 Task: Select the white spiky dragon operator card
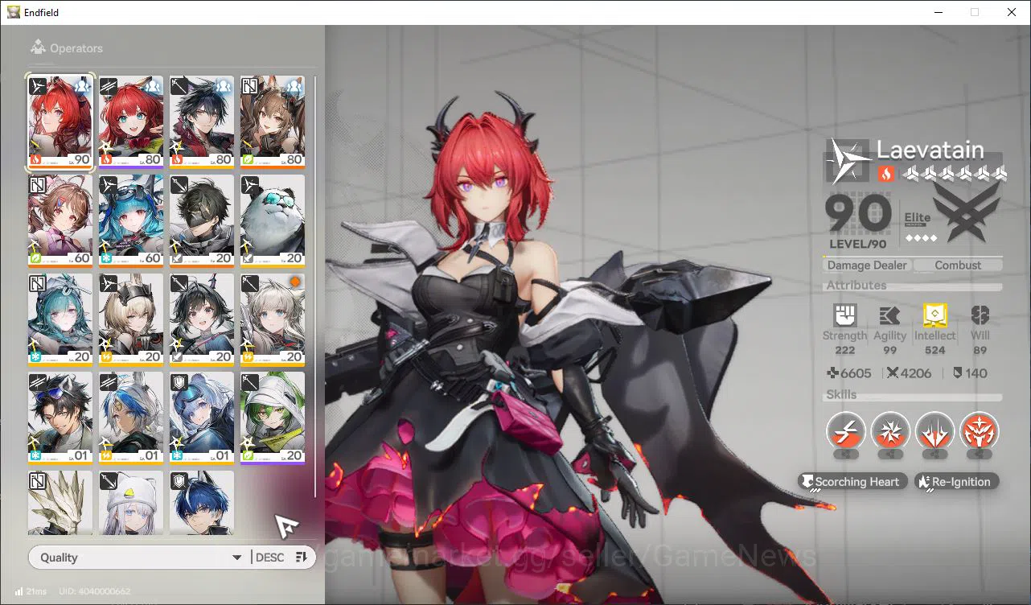tap(60, 503)
